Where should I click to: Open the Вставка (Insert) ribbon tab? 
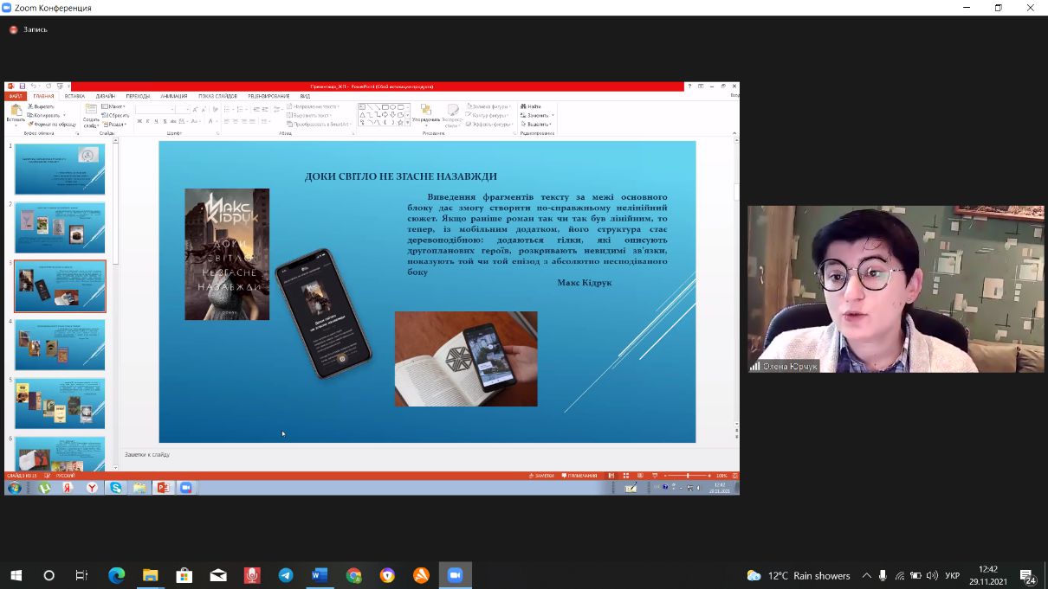point(74,96)
